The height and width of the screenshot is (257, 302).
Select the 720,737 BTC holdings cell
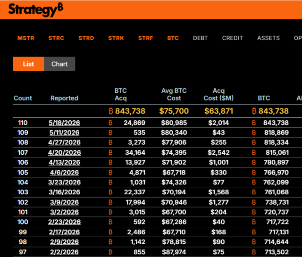coord(277,212)
